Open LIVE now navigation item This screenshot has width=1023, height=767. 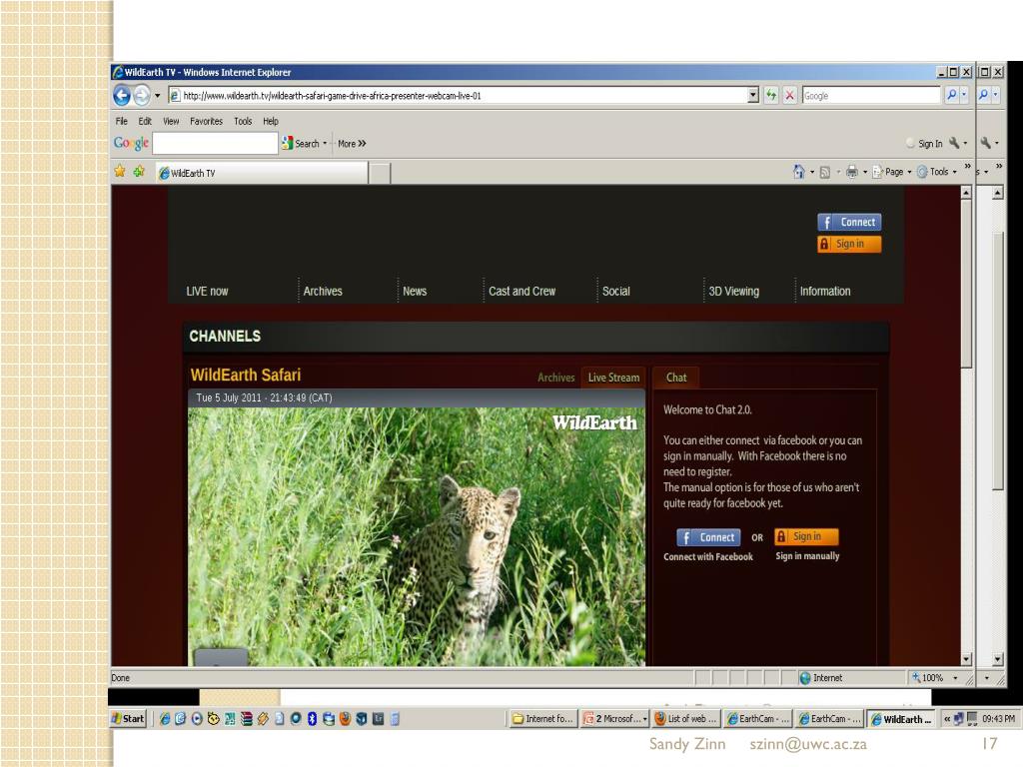pyautogui.click(x=207, y=292)
